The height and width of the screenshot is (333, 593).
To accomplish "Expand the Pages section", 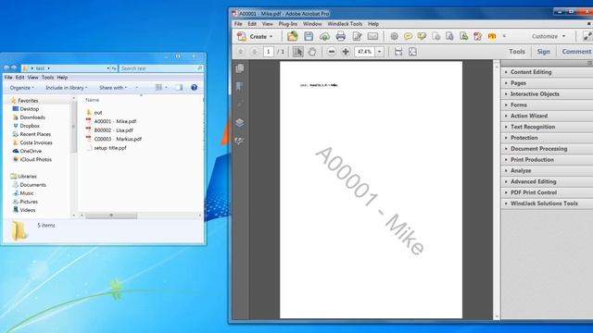I will 548,82.
